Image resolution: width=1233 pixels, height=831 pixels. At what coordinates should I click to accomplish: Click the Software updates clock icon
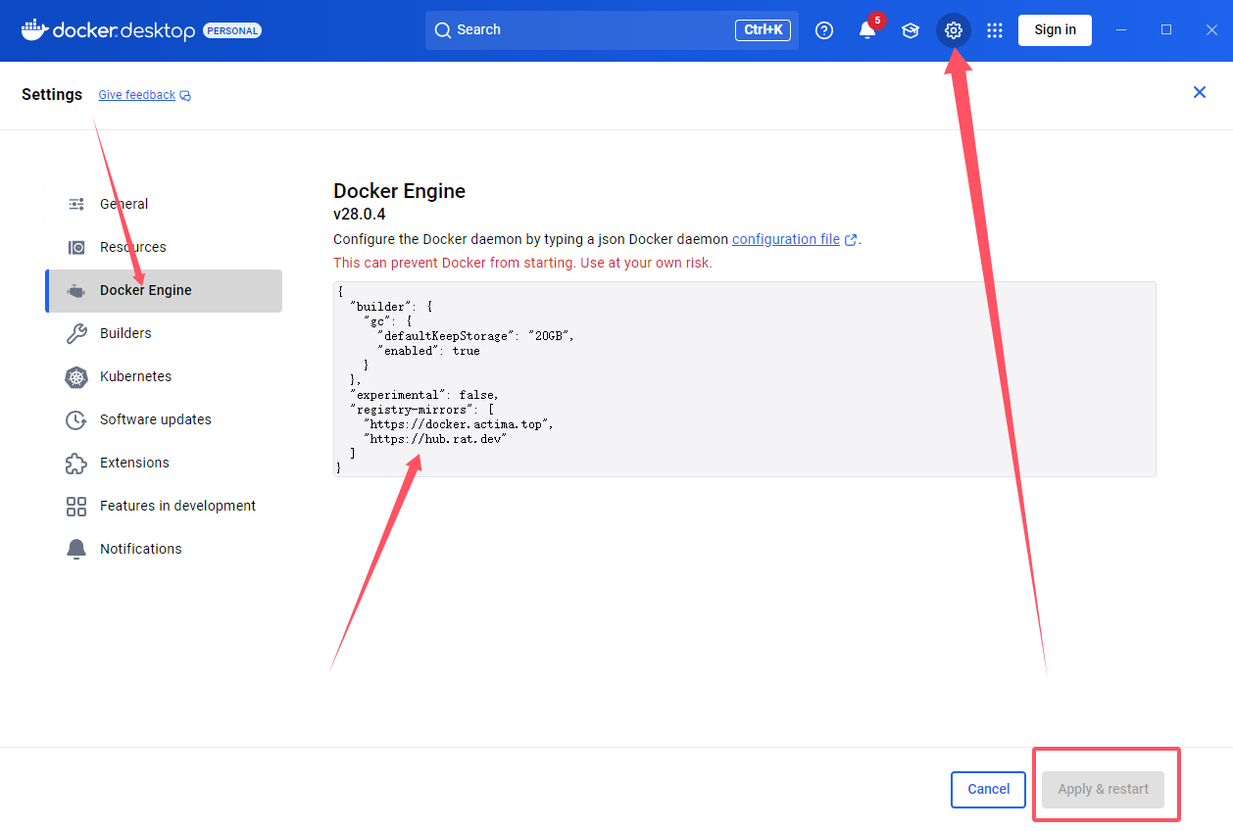[x=76, y=419]
